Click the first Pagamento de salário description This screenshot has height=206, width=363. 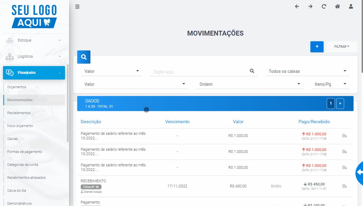pos(113,136)
